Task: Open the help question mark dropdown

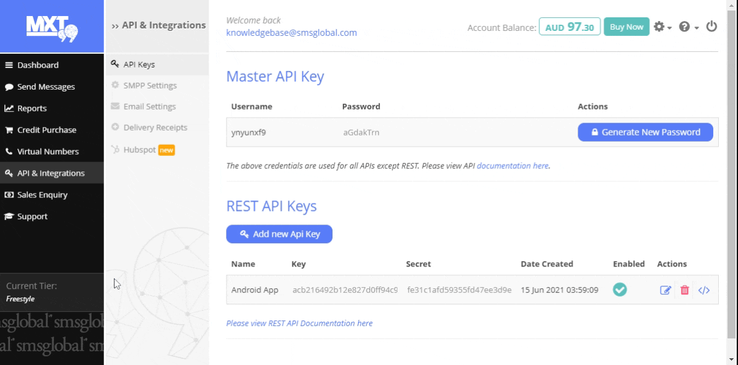Action: tap(688, 27)
